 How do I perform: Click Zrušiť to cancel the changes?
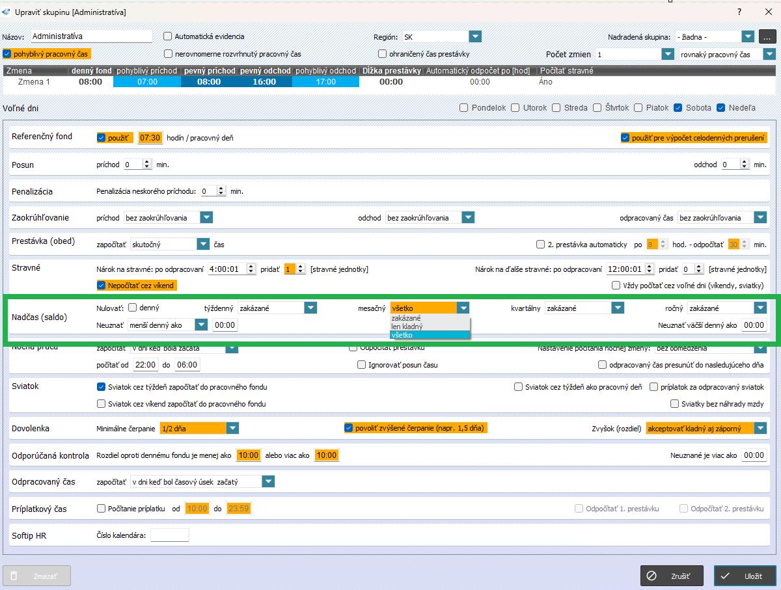click(674, 576)
